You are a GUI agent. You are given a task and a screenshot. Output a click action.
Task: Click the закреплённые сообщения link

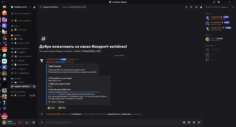point(119,114)
